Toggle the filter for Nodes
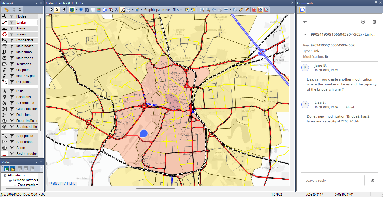 [x=12, y=16]
